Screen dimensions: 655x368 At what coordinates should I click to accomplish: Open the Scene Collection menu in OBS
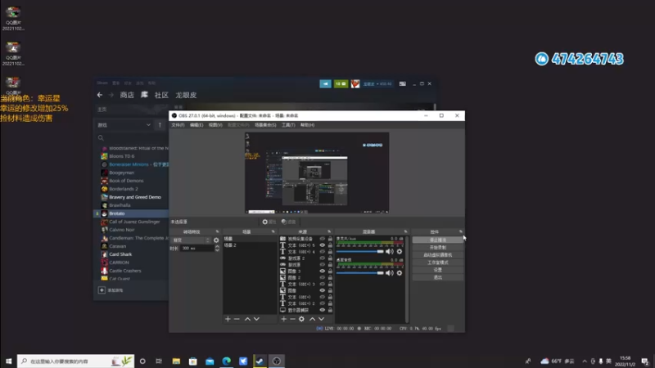265,125
